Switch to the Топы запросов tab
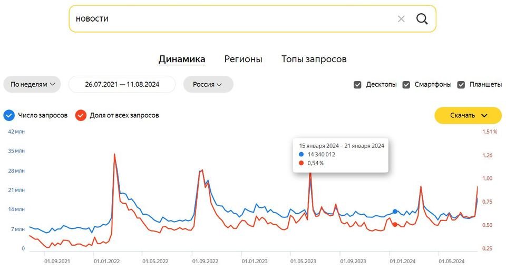Image resolution: width=506 pixels, height=271 pixels. (314, 59)
